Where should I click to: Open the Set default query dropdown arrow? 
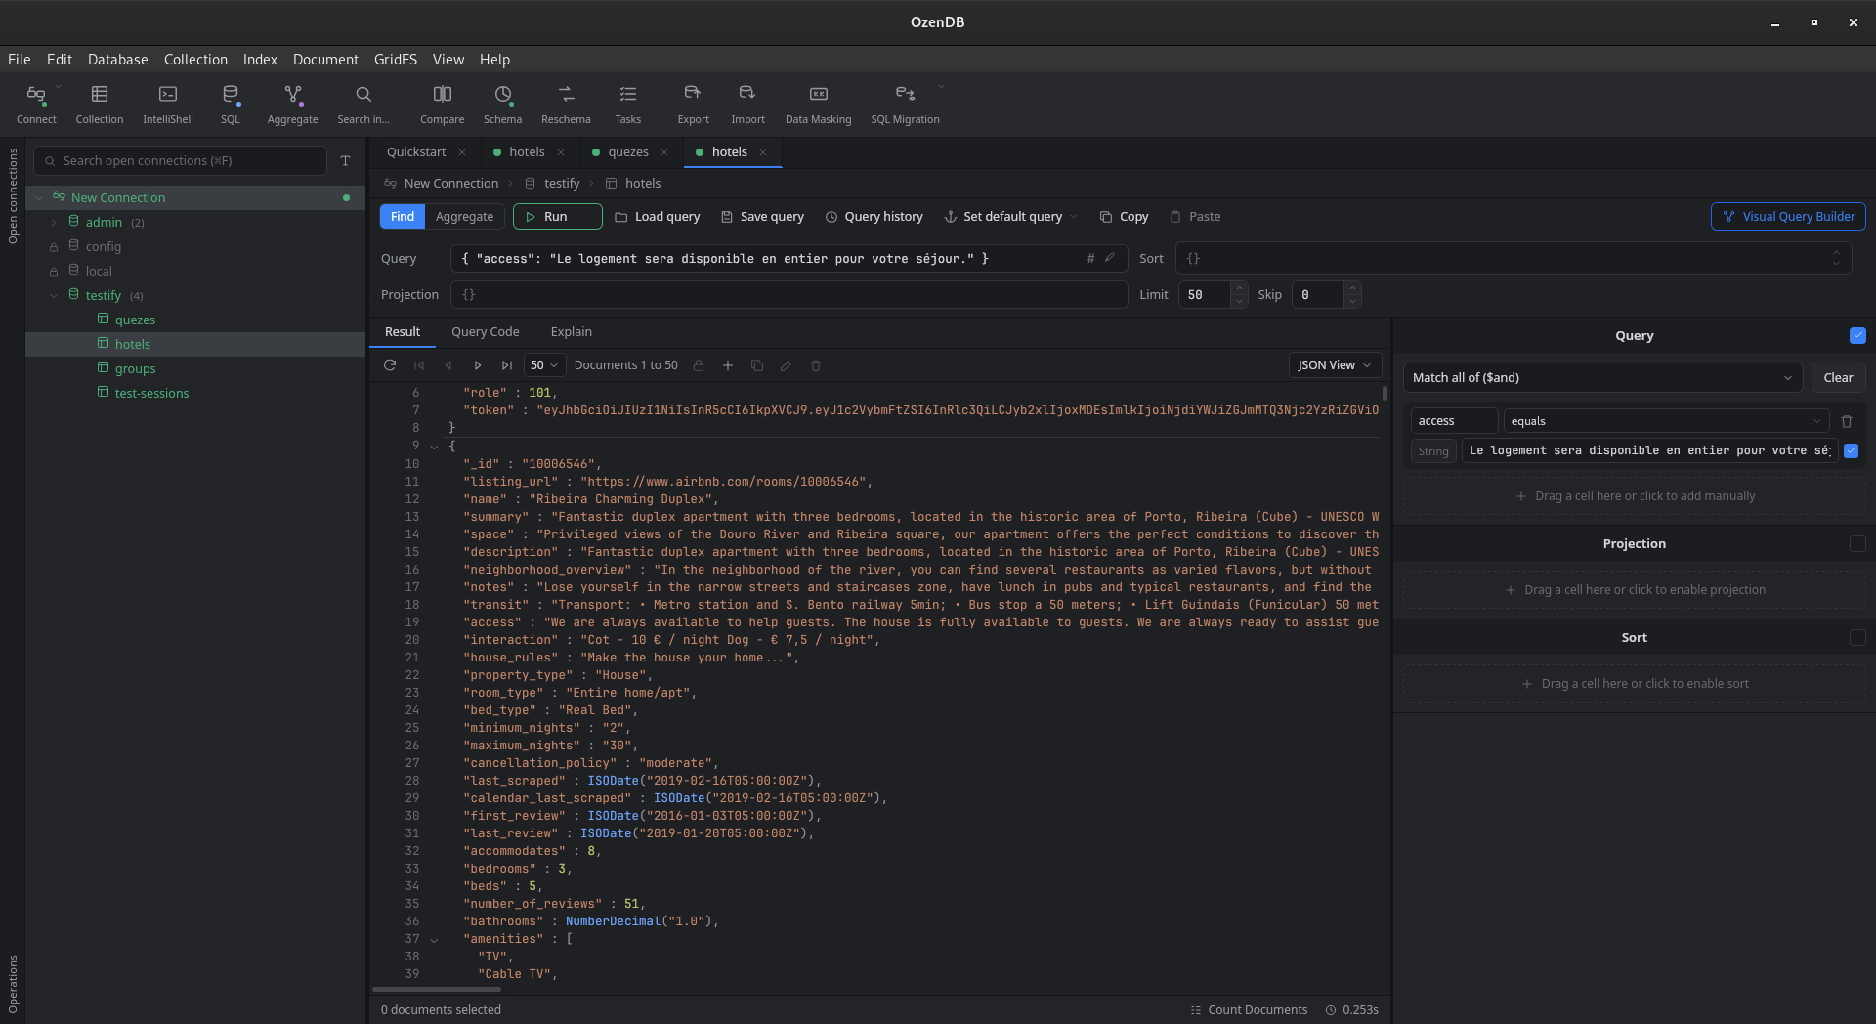[1074, 217]
